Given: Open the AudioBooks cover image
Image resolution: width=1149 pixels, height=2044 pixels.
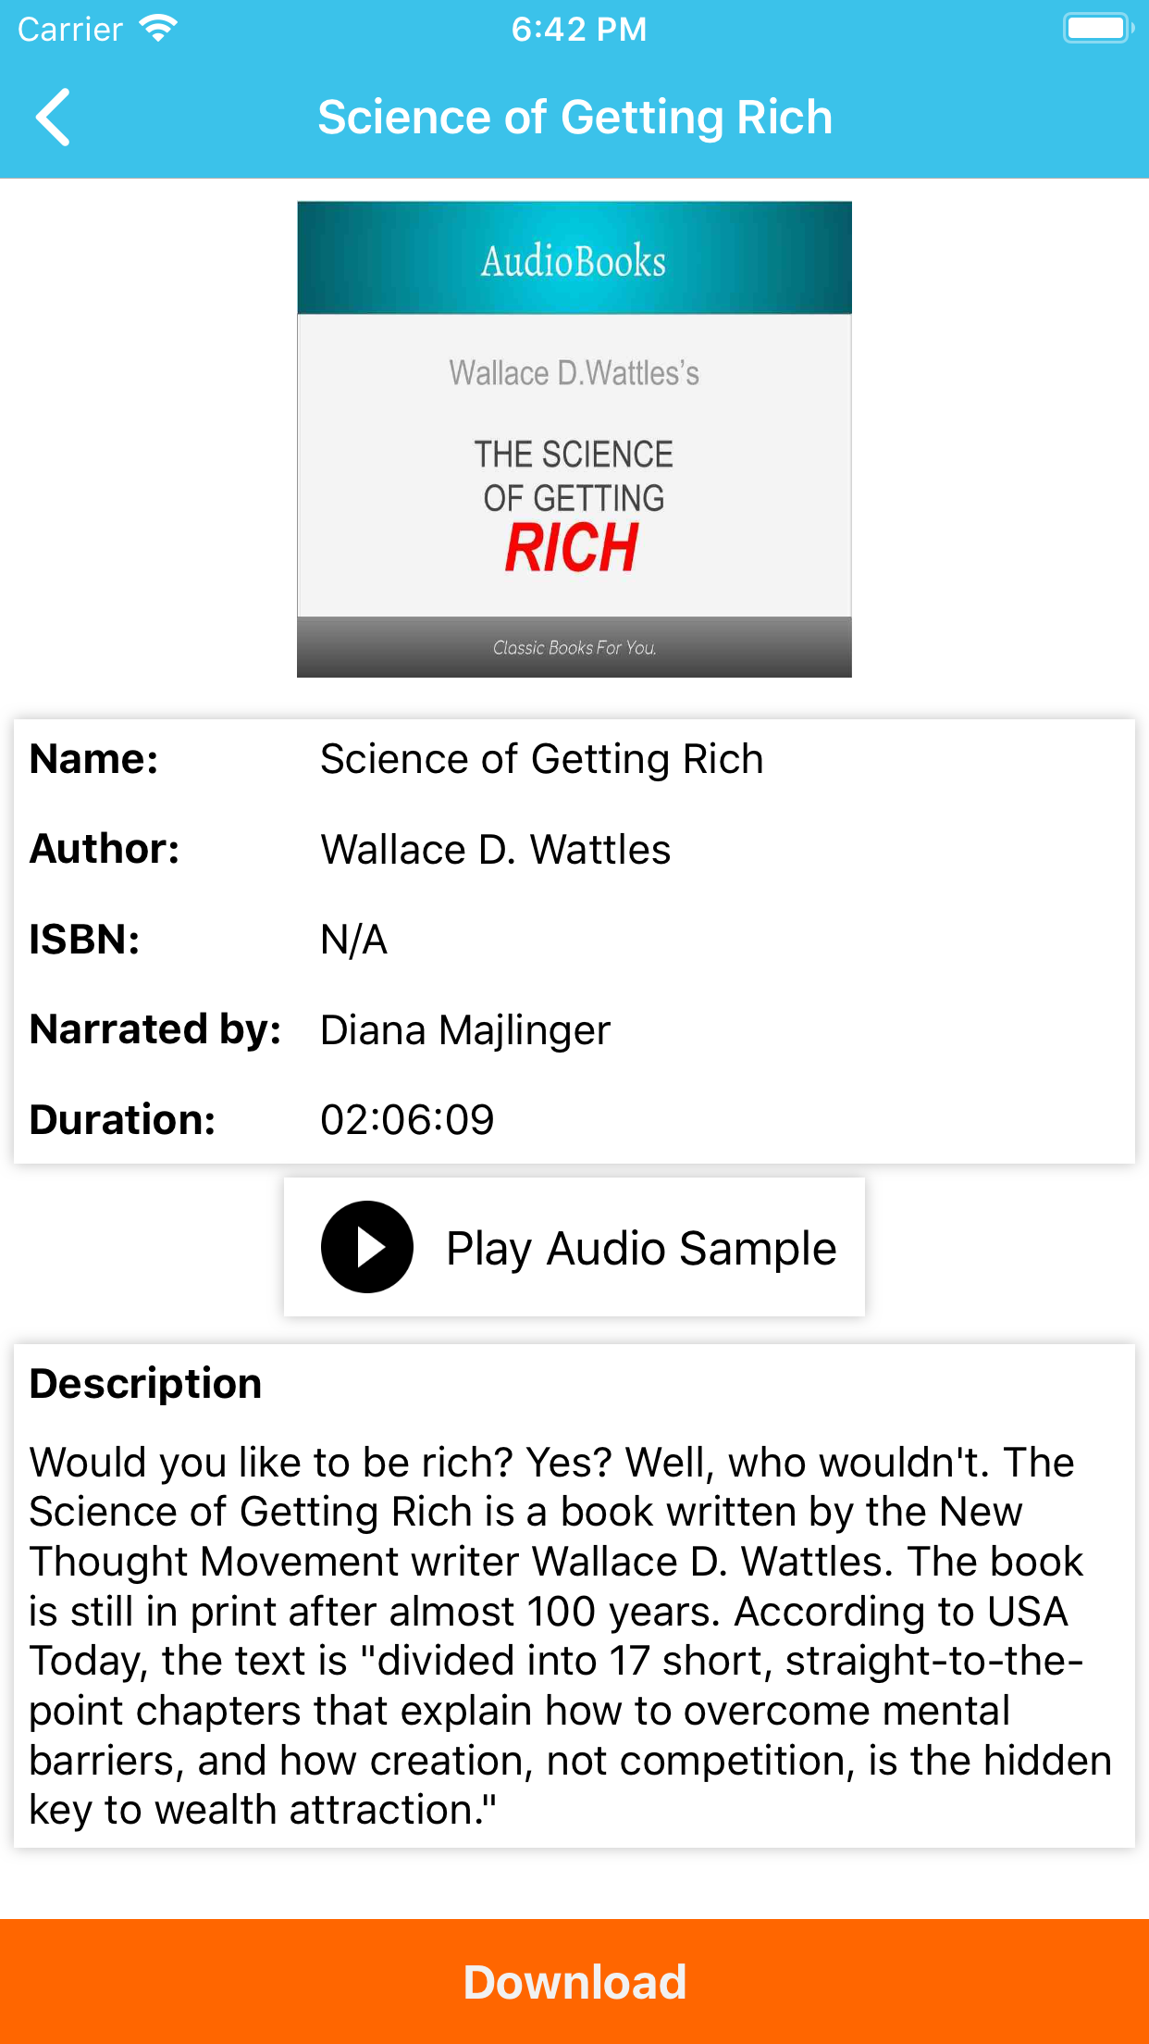Looking at the screenshot, I should click(574, 439).
